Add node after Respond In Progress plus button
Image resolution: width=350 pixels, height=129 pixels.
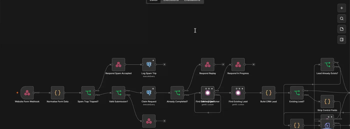pos(254,64)
